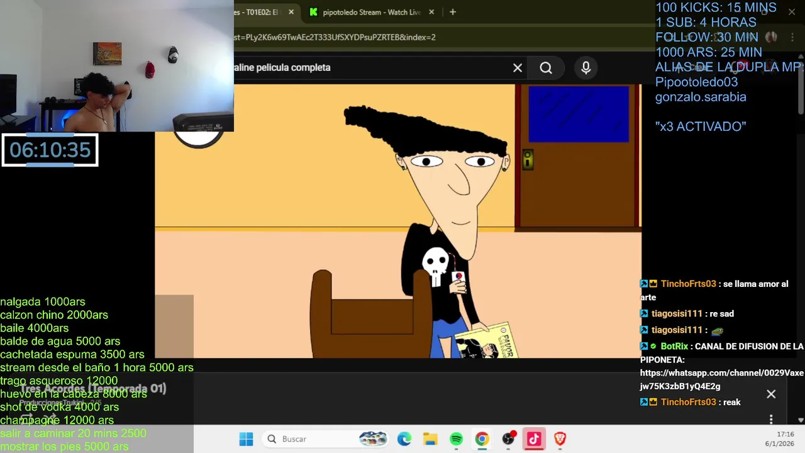Open the Windows Start menu
The width and height of the screenshot is (805, 453).
246,439
